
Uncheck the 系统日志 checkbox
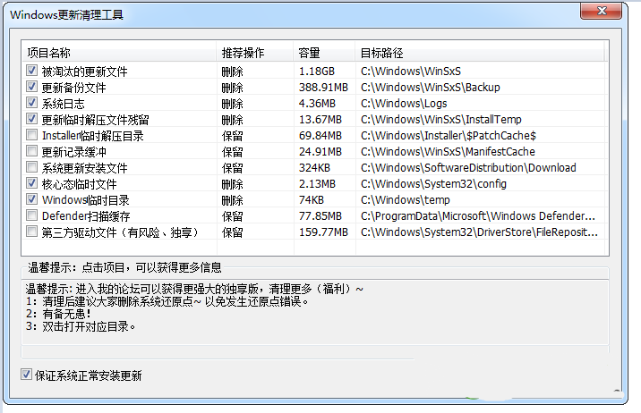31,103
